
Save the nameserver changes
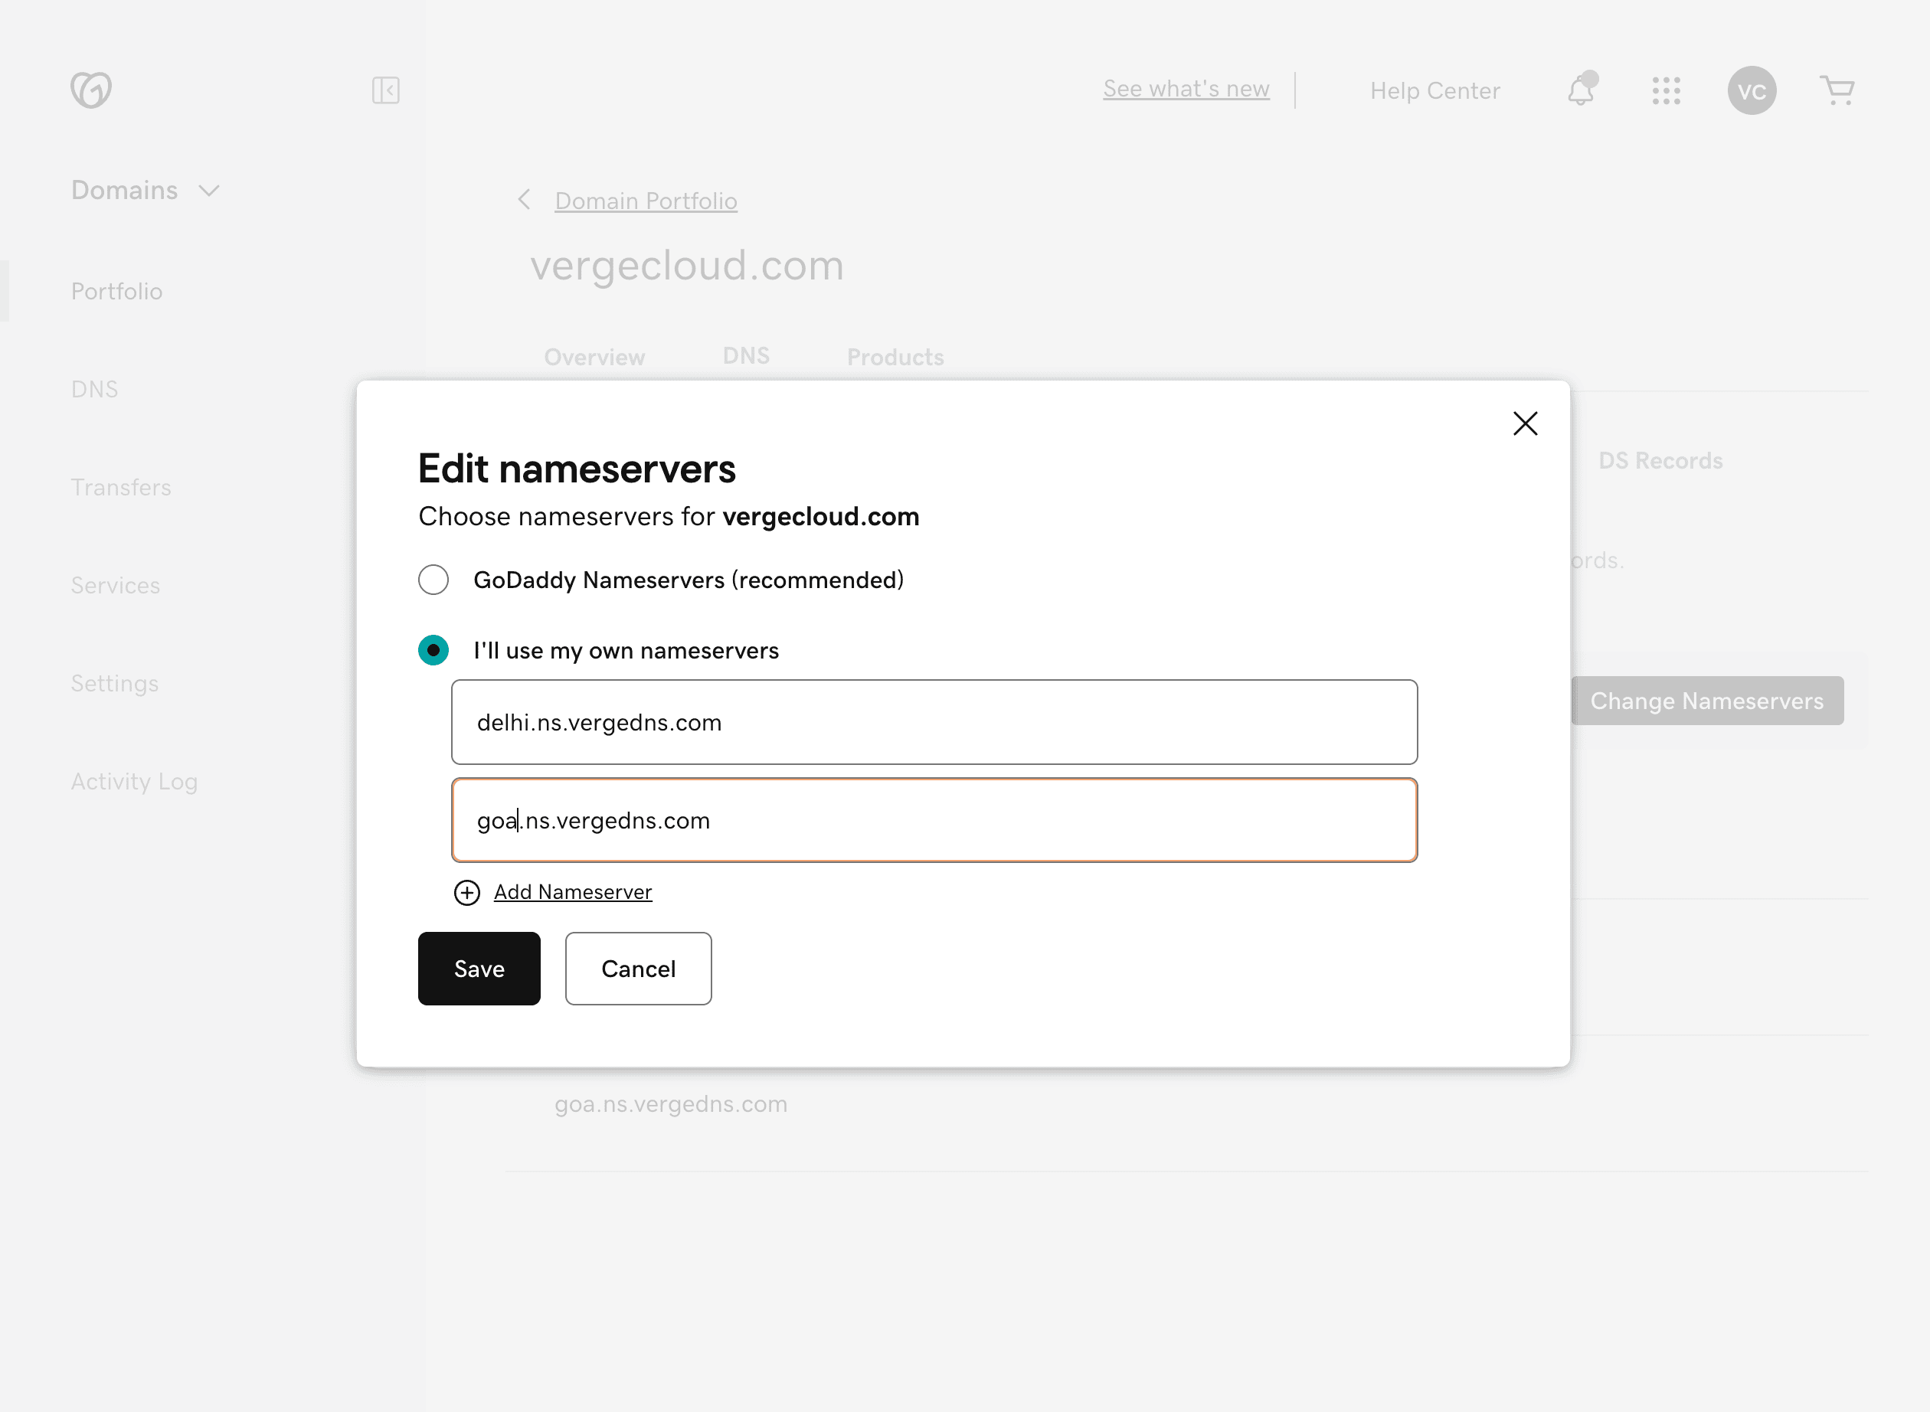(479, 969)
